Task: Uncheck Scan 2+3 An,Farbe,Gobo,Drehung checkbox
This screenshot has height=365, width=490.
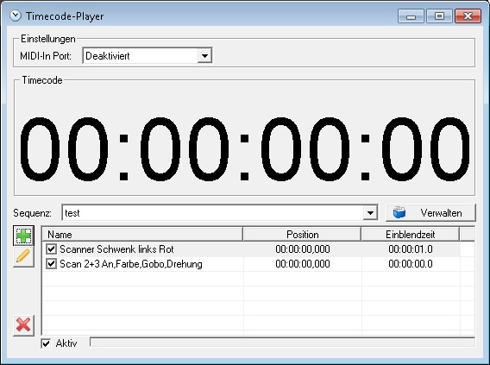Action: 51,264
